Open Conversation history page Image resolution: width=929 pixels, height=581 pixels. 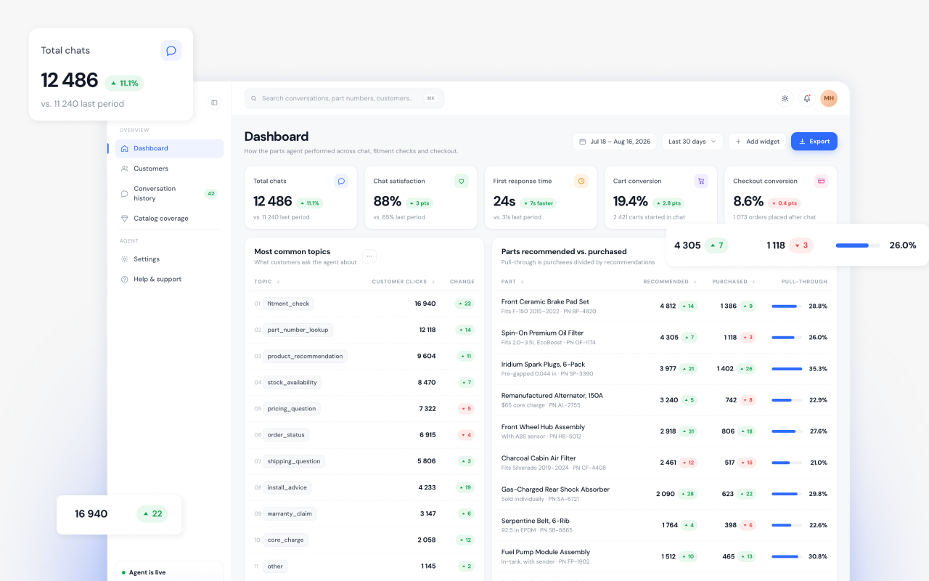(x=169, y=193)
